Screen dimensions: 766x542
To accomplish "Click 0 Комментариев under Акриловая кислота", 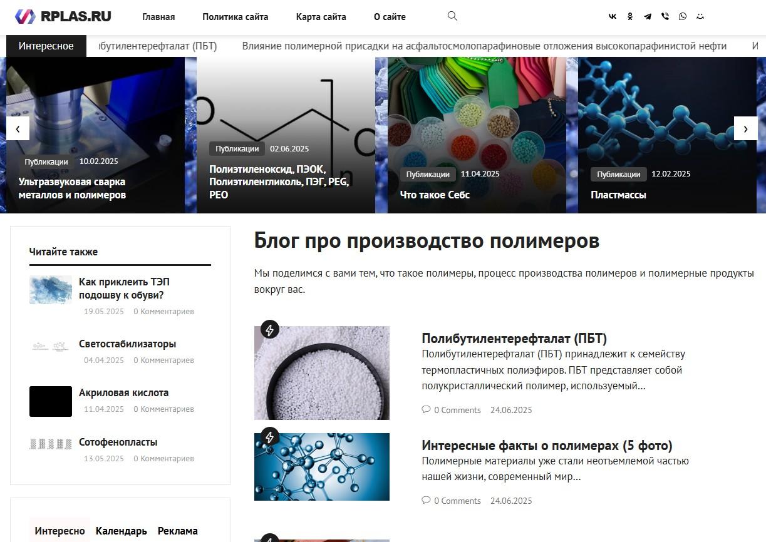I will pos(163,409).
